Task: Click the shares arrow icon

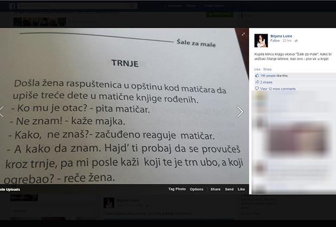Action: point(257,82)
